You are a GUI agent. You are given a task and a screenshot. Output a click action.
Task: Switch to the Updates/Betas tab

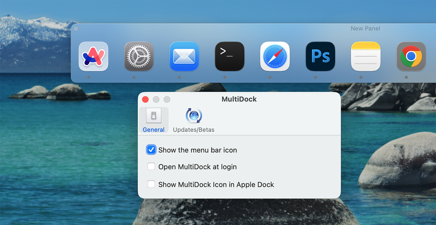click(x=194, y=120)
